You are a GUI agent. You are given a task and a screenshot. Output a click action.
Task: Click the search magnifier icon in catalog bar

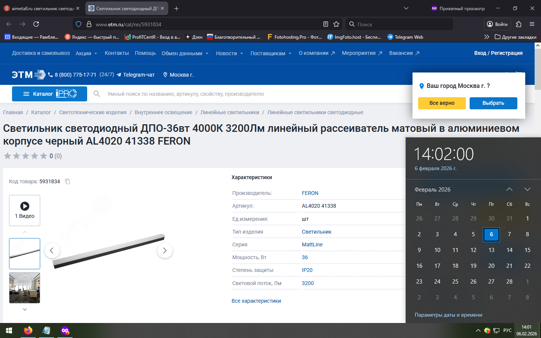click(x=97, y=94)
